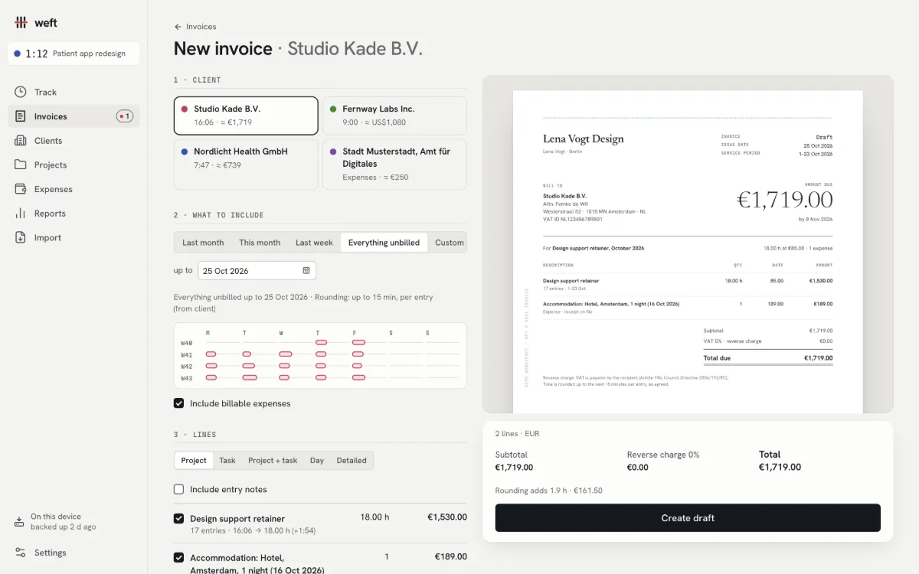Group lines by Day
This screenshot has width=919, height=574.
tap(317, 460)
